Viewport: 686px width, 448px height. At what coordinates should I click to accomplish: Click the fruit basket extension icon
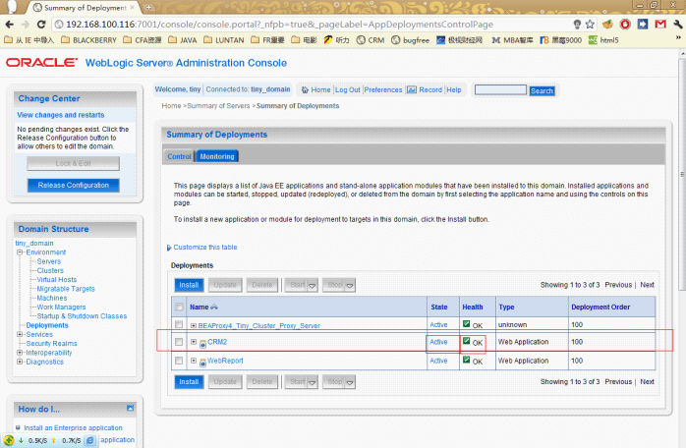click(x=607, y=25)
